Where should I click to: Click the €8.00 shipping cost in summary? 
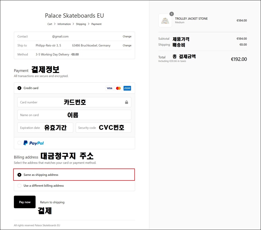tap(243, 44)
